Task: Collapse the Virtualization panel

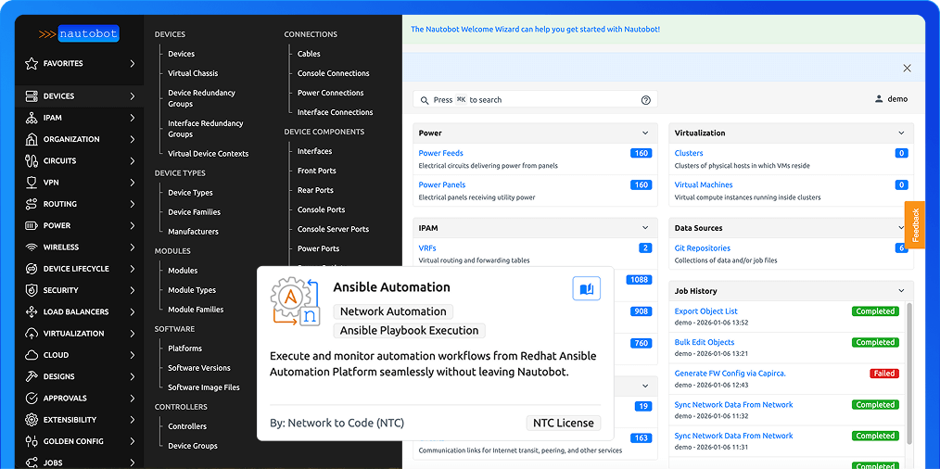Action: point(901,133)
